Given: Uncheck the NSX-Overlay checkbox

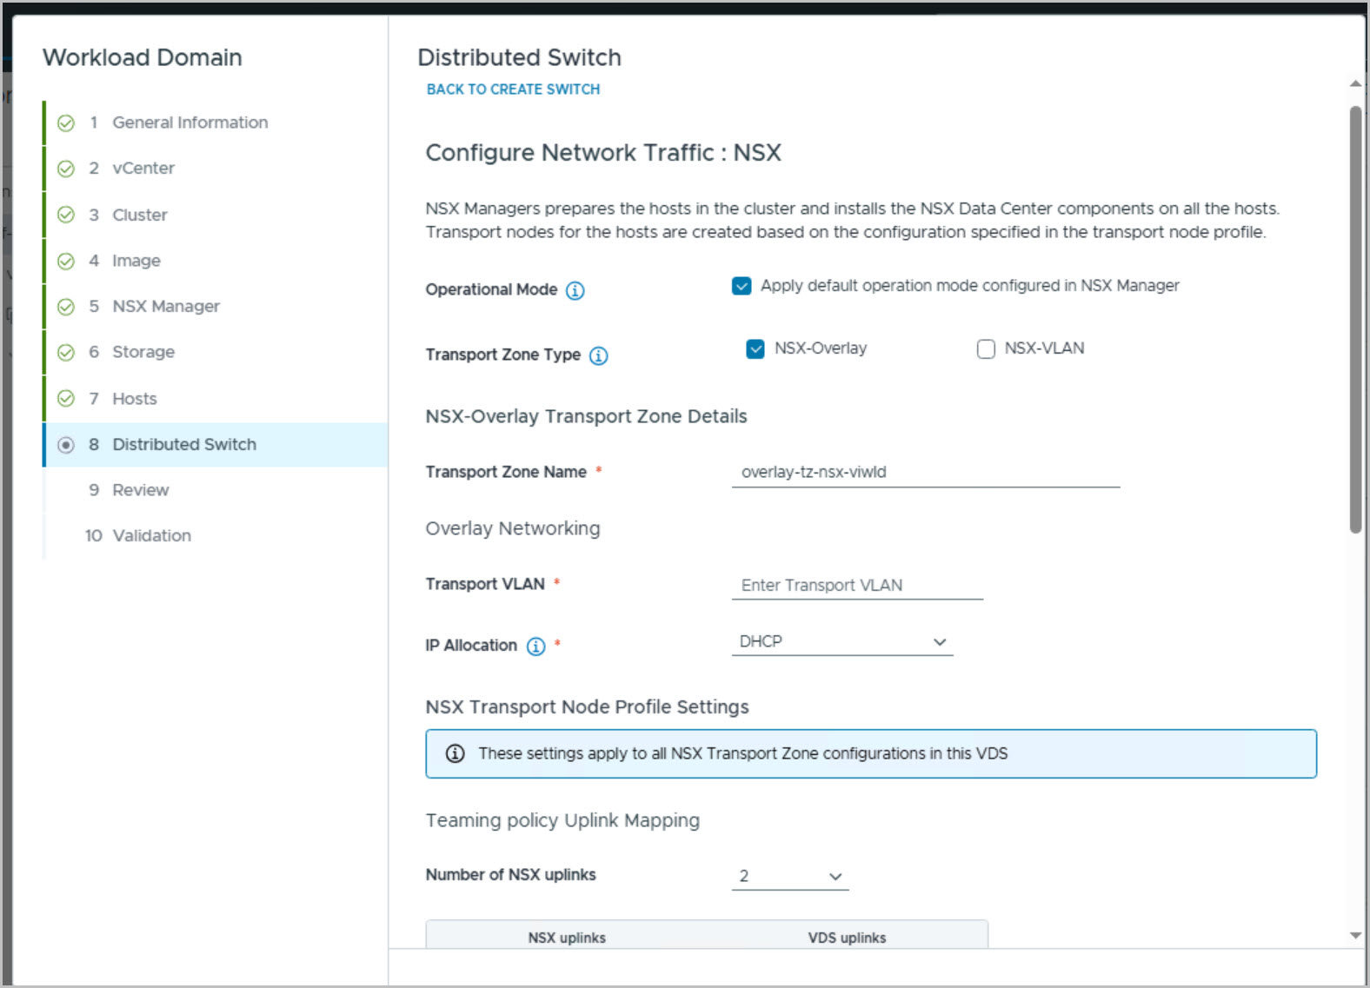Looking at the screenshot, I should [755, 348].
